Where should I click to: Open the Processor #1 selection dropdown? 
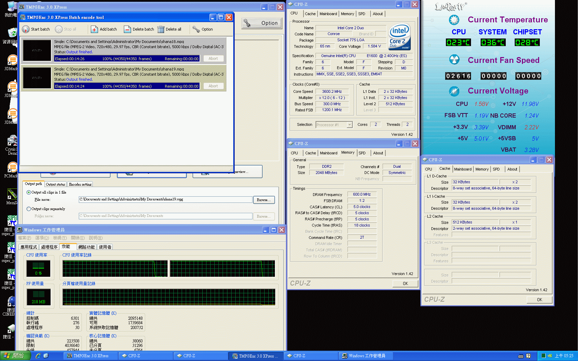click(334, 125)
